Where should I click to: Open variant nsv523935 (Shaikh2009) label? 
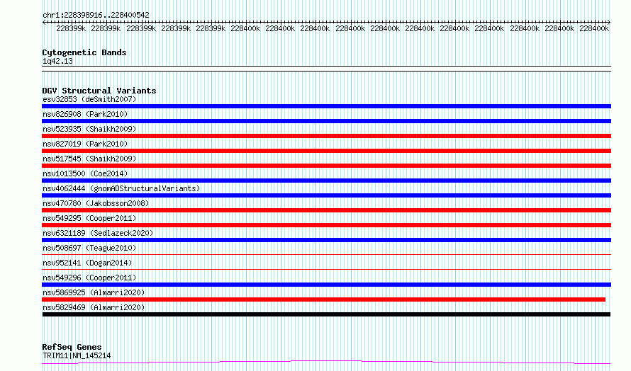click(89, 129)
